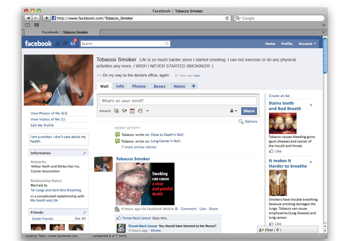Delete the Throat-Neck Cancer comment
Viewport: 349px width, 241px height.
(155, 231)
